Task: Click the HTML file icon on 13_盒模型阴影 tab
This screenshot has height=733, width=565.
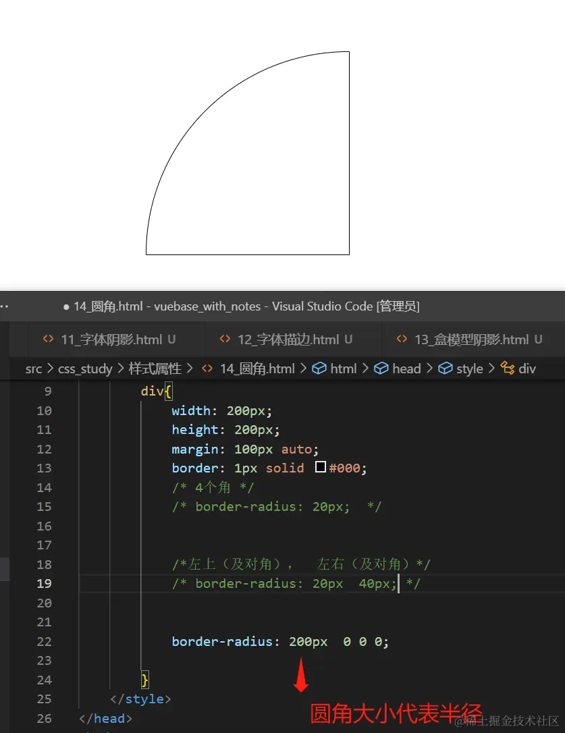Action: coord(402,339)
